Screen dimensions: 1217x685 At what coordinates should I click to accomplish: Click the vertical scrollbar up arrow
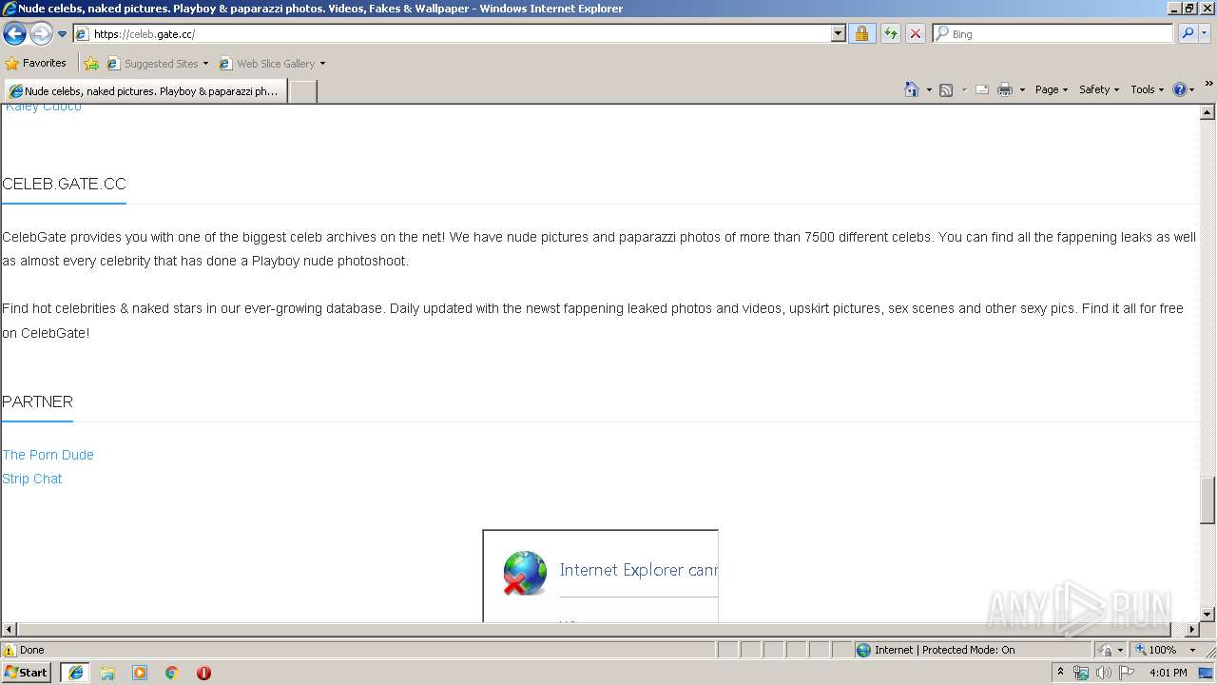click(x=1207, y=112)
